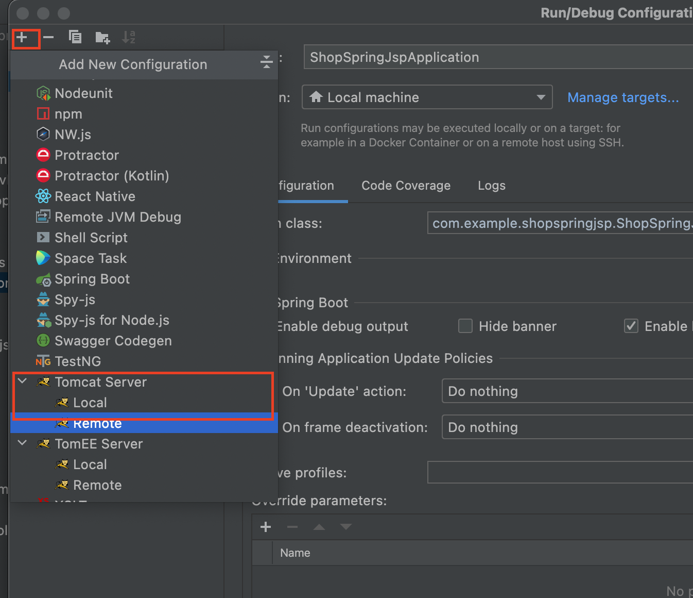This screenshot has height=598, width=693.
Task: Open the On 'Update' action dropdown
Action: pyautogui.click(x=567, y=391)
